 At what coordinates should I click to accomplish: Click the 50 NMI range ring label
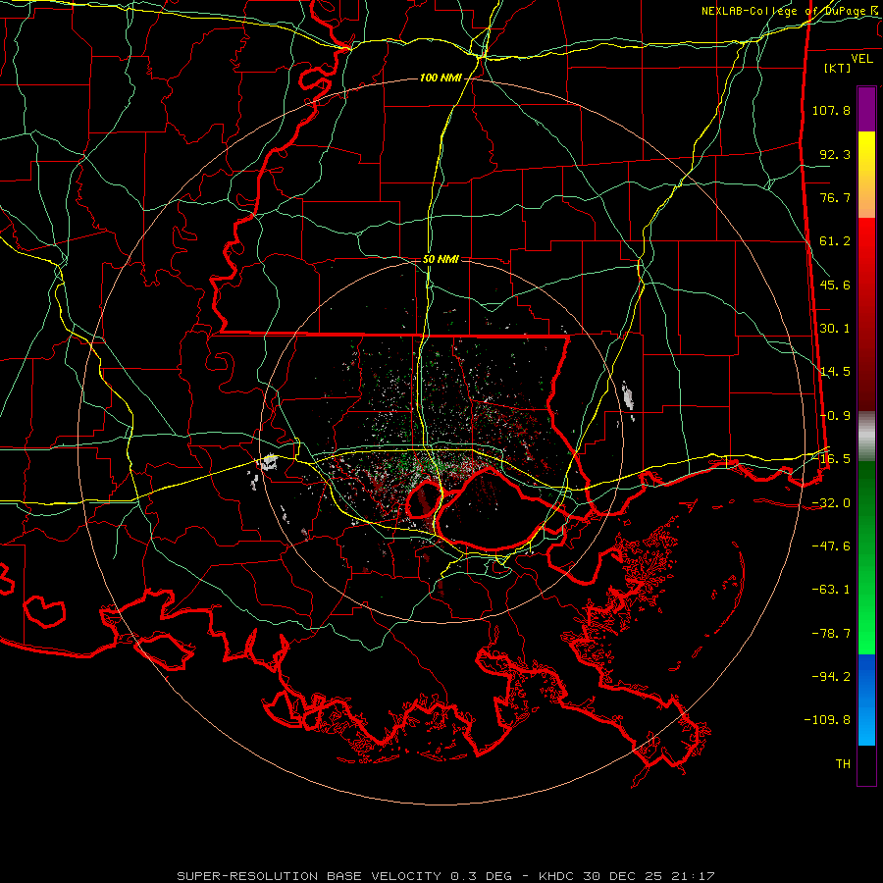441,260
